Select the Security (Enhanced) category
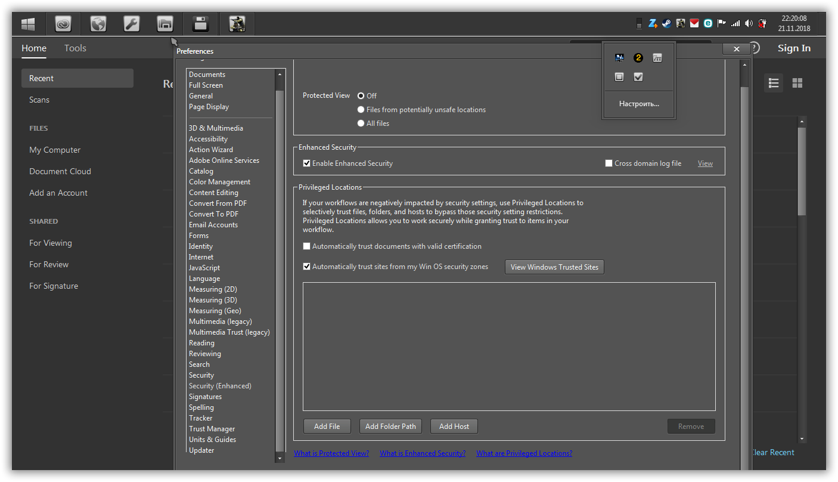Viewport: 838px width, 482px height. pyautogui.click(x=220, y=386)
